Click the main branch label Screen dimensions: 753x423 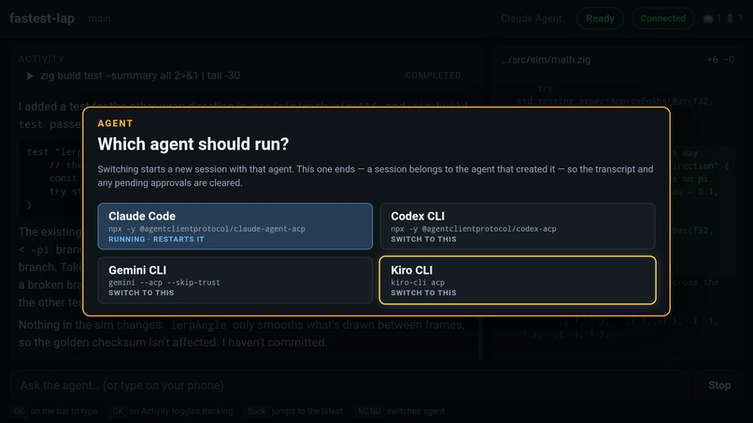pyautogui.click(x=99, y=19)
